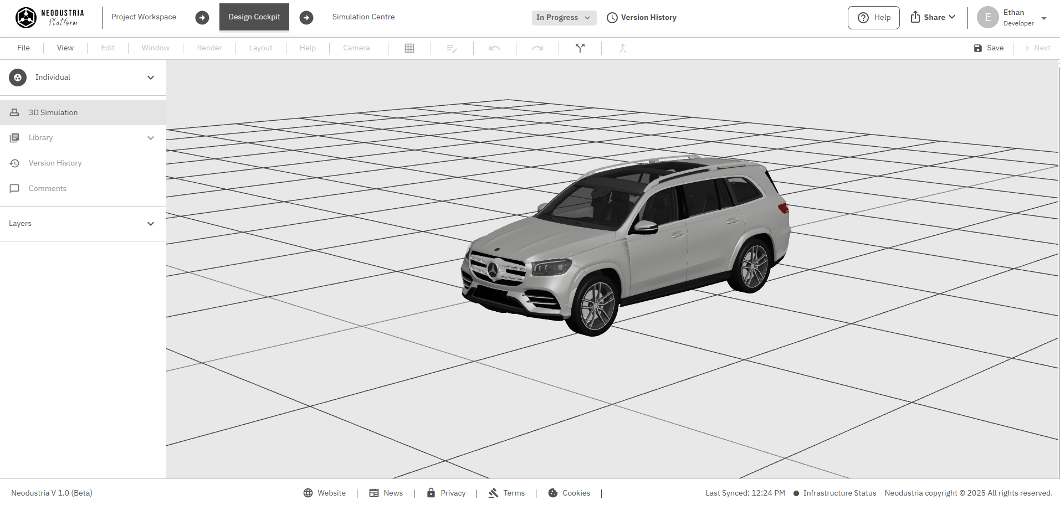The height and width of the screenshot is (505, 1060).
Task: Open Version History from the sidebar
Action: point(54,163)
